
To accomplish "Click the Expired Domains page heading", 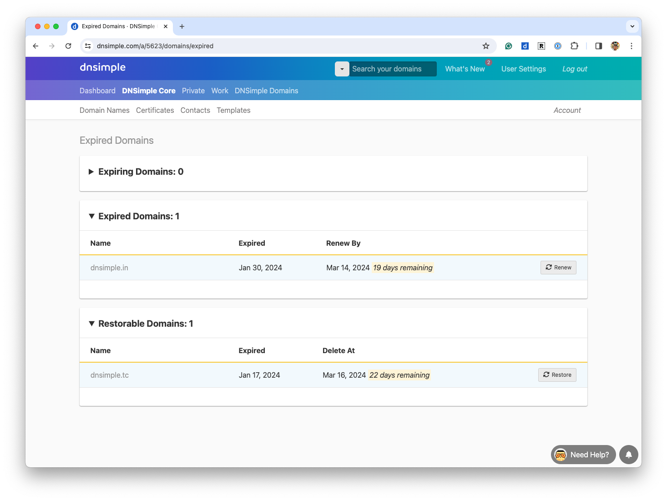I will pyautogui.click(x=116, y=141).
